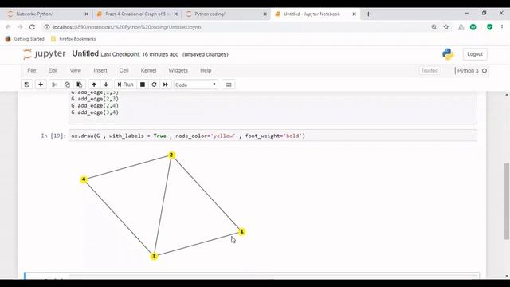Open the command palette keyboard icon
The image size is (510, 287).
click(x=229, y=85)
